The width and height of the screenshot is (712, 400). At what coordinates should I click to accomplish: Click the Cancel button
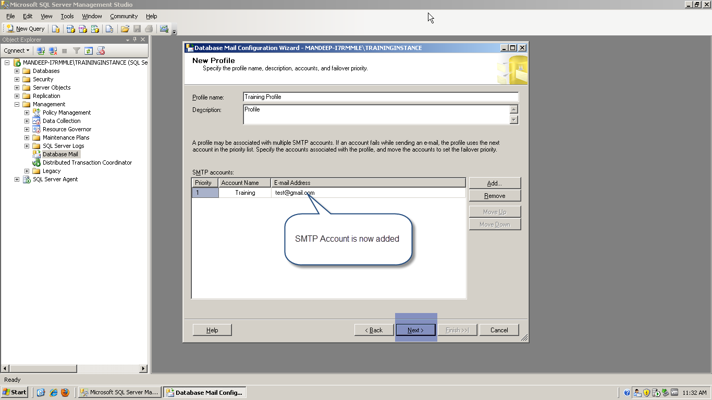point(499,330)
